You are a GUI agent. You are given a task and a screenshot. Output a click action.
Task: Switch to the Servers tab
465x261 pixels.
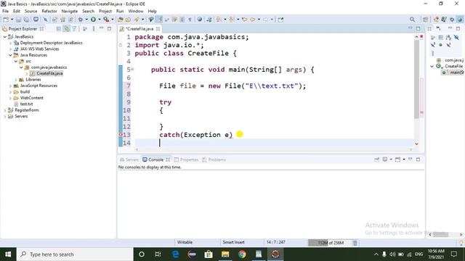click(129, 159)
